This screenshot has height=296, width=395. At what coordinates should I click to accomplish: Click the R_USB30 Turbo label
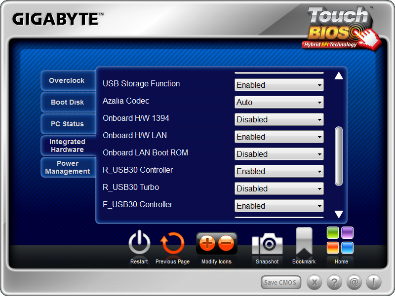click(x=131, y=187)
